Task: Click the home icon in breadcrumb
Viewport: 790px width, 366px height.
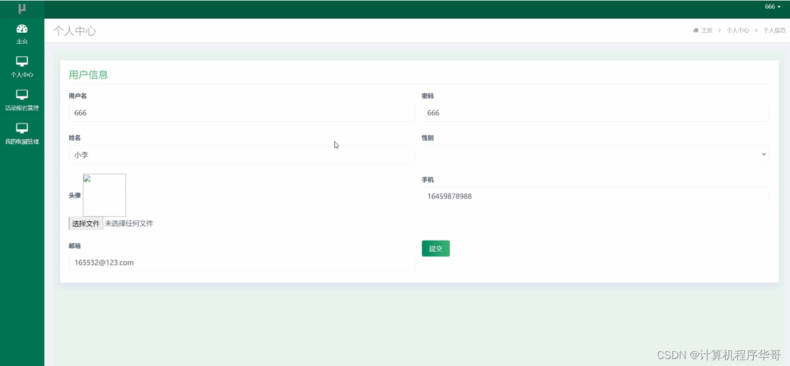Action: [x=696, y=30]
